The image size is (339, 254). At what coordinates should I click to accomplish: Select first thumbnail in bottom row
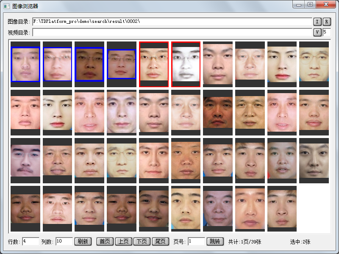point(25,209)
